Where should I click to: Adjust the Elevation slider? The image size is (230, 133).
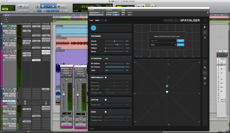point(114,44)
